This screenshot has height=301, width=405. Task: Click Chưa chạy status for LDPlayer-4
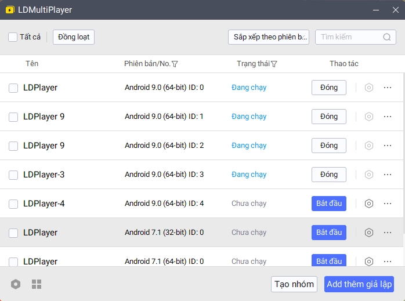click(249, 204)
